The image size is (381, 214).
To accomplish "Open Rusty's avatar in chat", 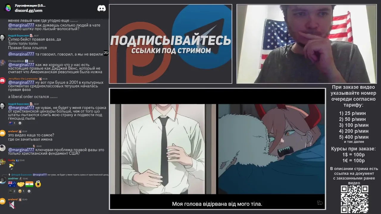I will (x=2, y=162).
